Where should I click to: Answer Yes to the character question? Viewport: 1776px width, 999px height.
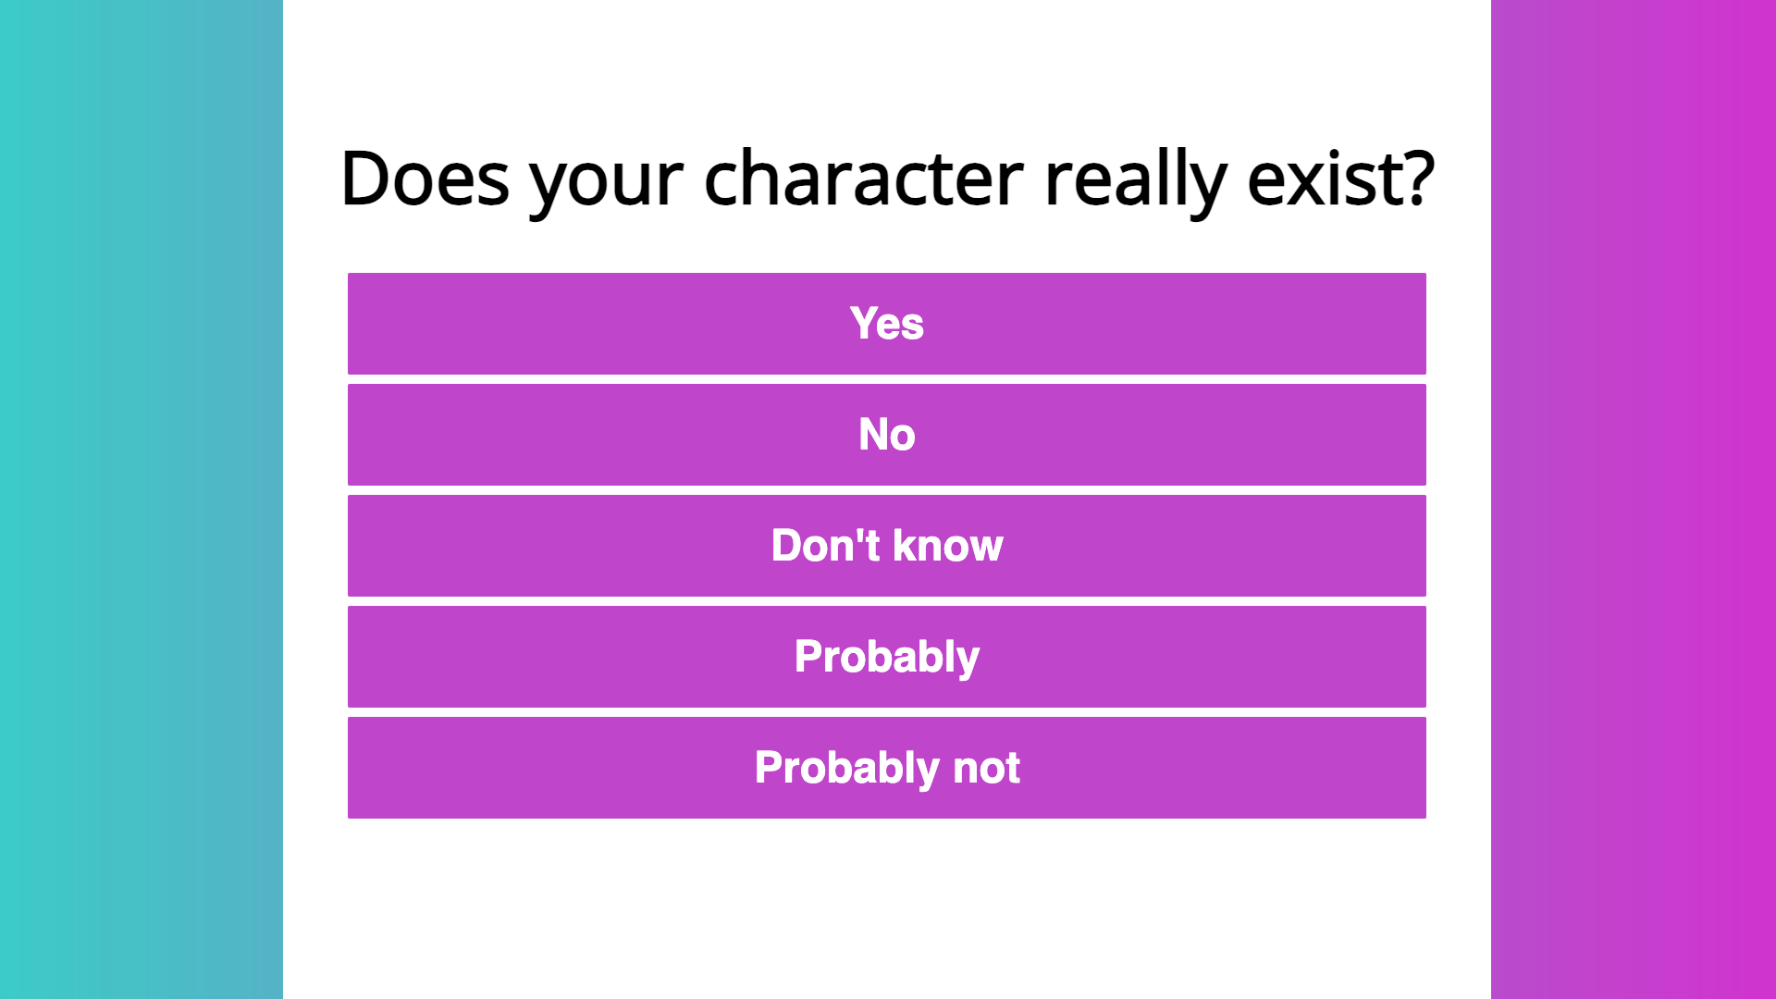point(886,324)
